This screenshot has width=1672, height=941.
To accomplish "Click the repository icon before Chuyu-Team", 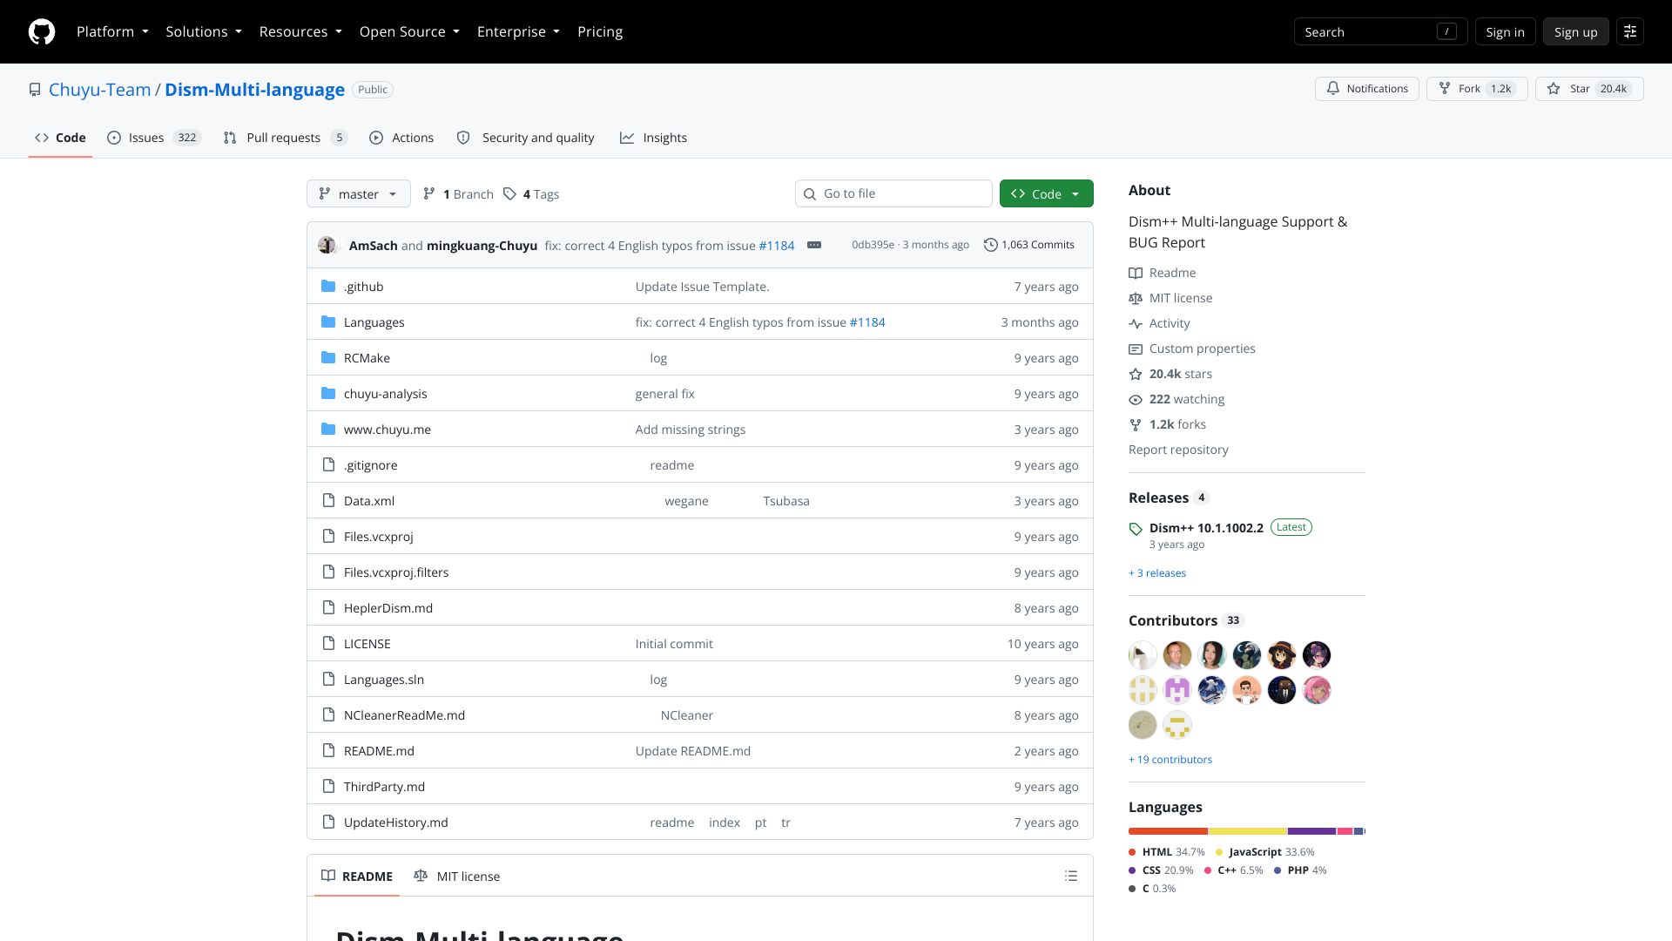I will [35, 90].
